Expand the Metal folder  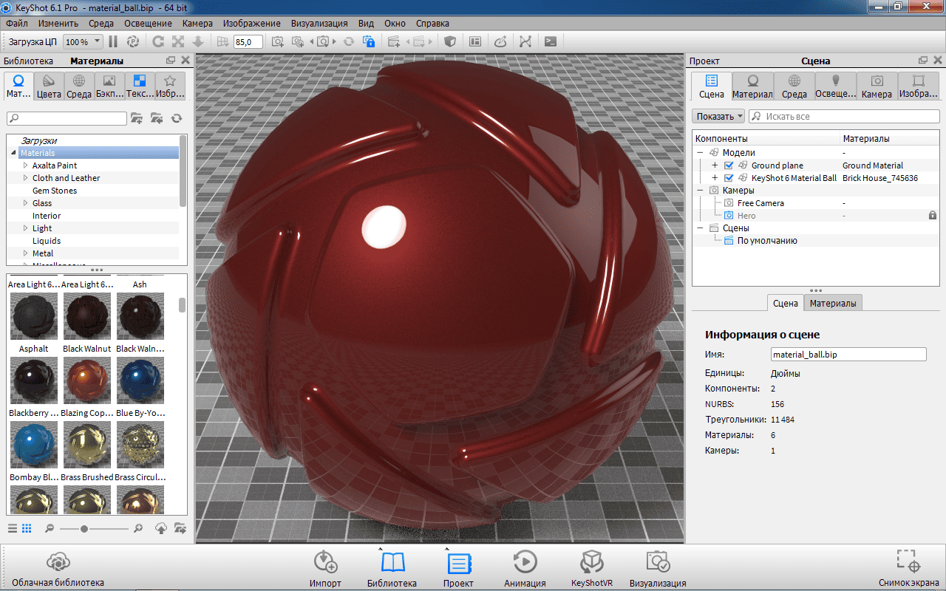click(x=25, y=253)
